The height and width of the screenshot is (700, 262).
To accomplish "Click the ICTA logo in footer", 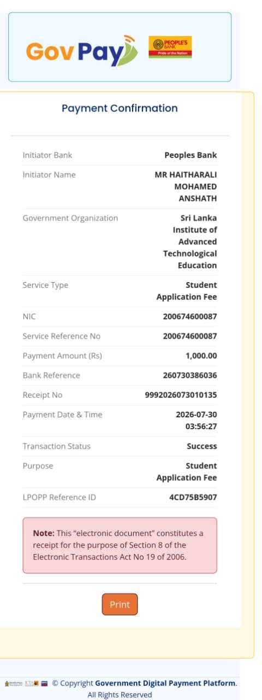I will (32, 684).
